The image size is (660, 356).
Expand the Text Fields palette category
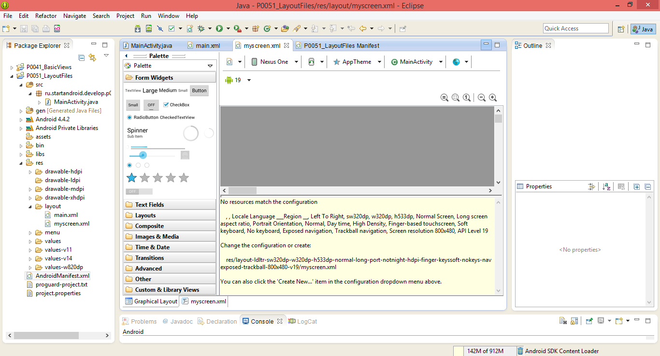click(x=170, y=205)
